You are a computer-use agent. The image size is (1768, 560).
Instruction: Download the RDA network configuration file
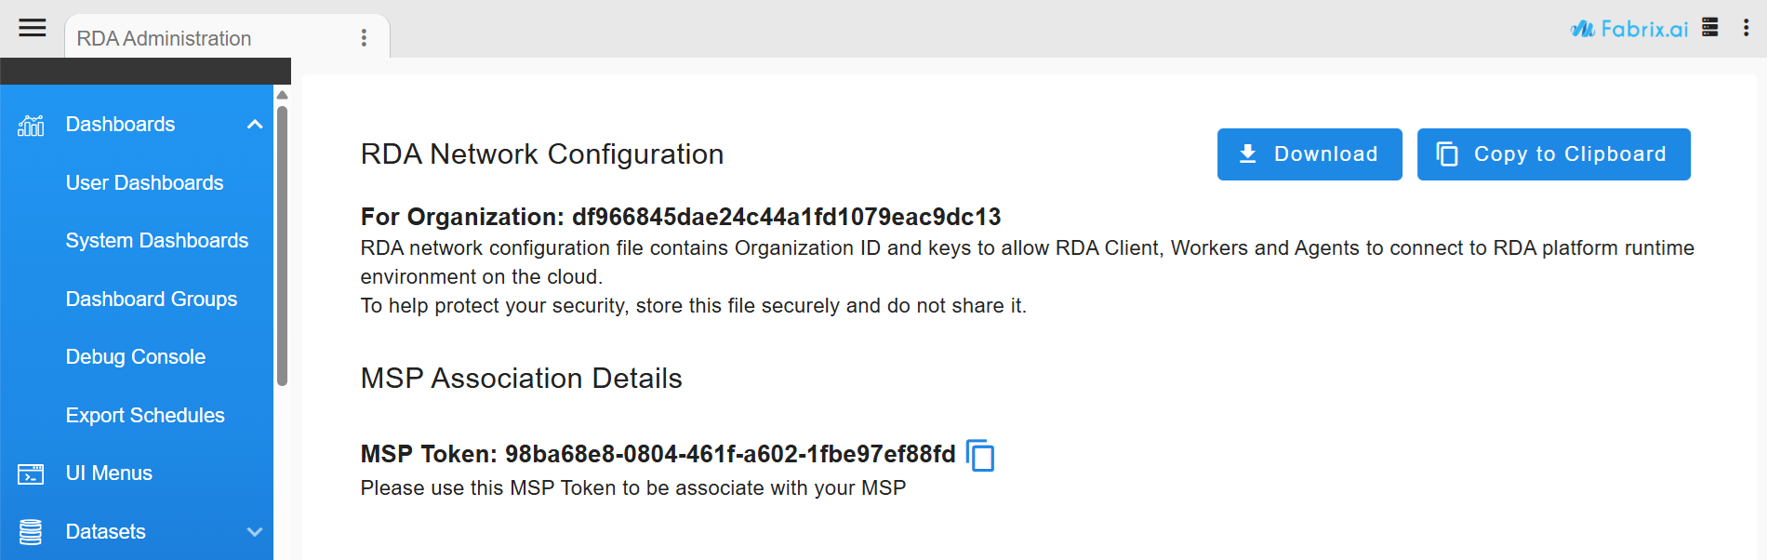pyautogui.click(x=1309, y=154)
